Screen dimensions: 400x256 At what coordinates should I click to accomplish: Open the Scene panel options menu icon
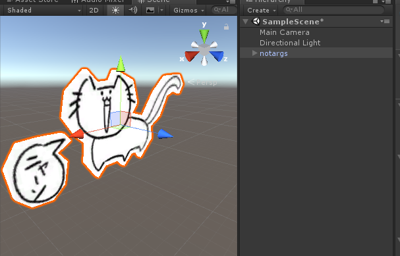click(x=231, y=1)
